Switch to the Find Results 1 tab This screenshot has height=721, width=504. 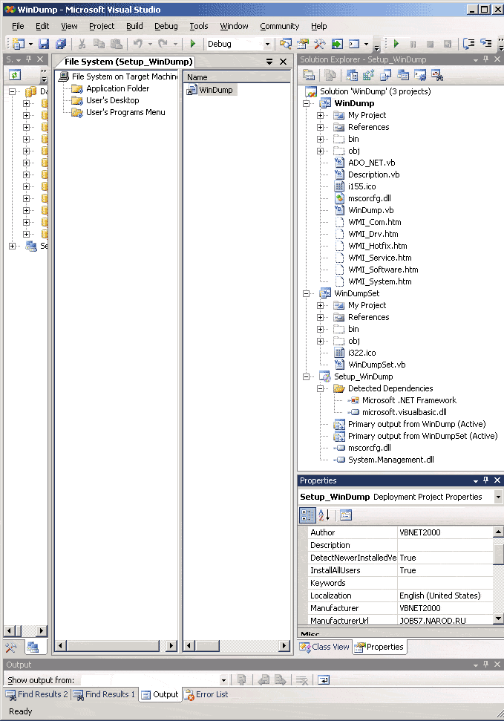click(x=105, y=694)
